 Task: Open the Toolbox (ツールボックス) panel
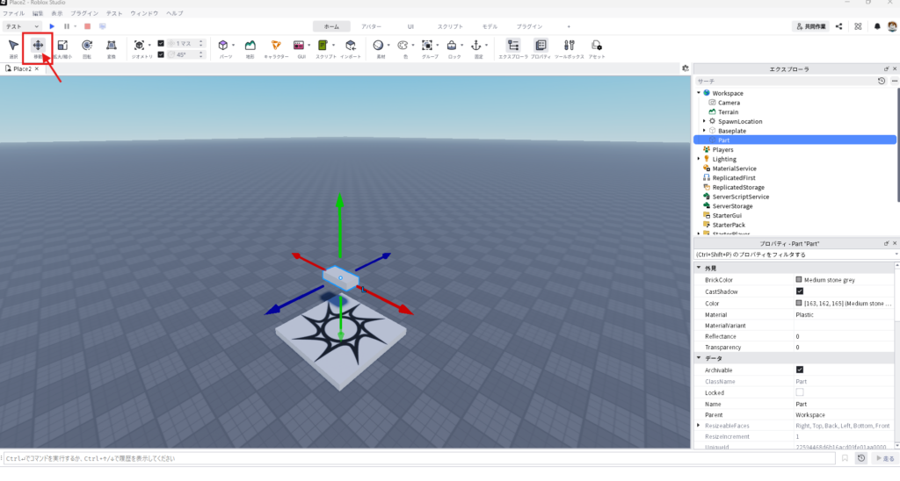570,46
